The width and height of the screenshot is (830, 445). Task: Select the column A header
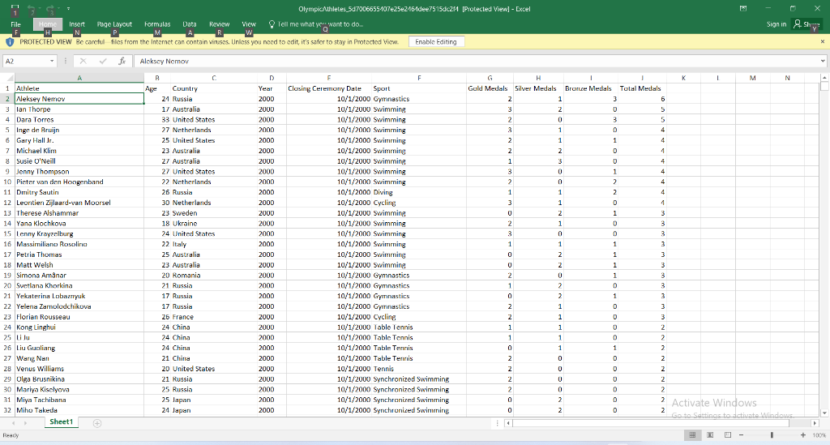79,78
